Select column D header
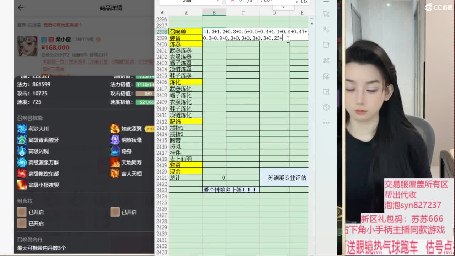 (274, 13)
